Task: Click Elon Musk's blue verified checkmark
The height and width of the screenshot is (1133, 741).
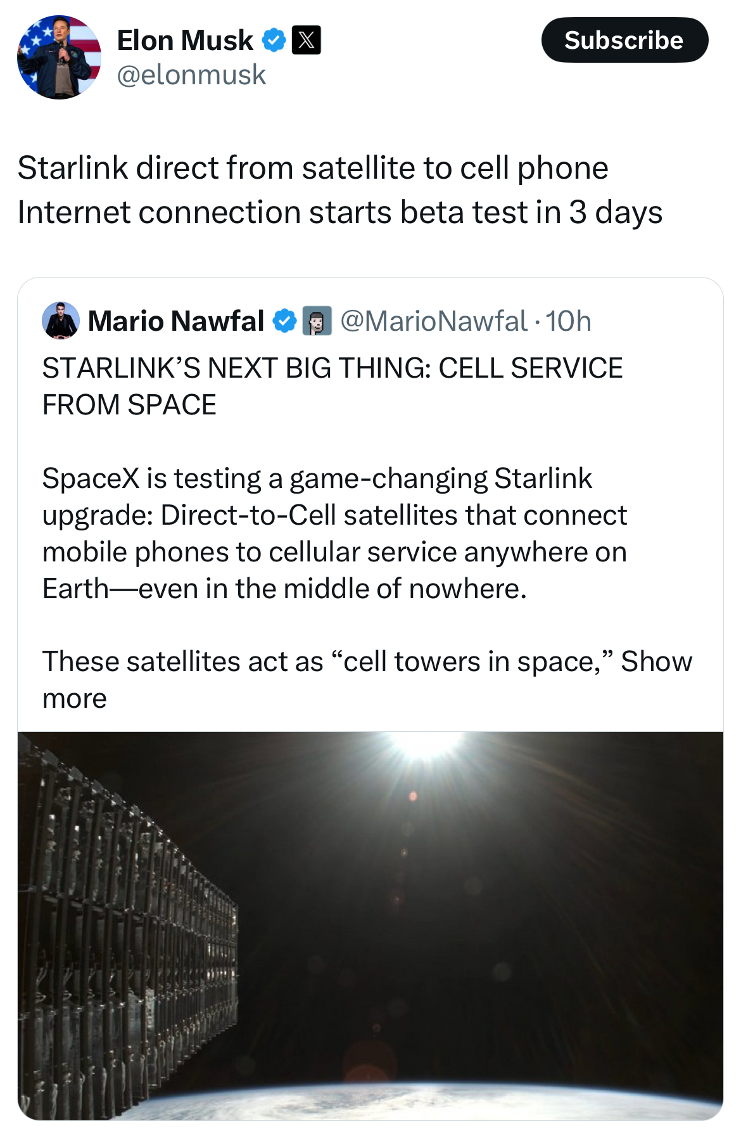Action: [274, 41]
